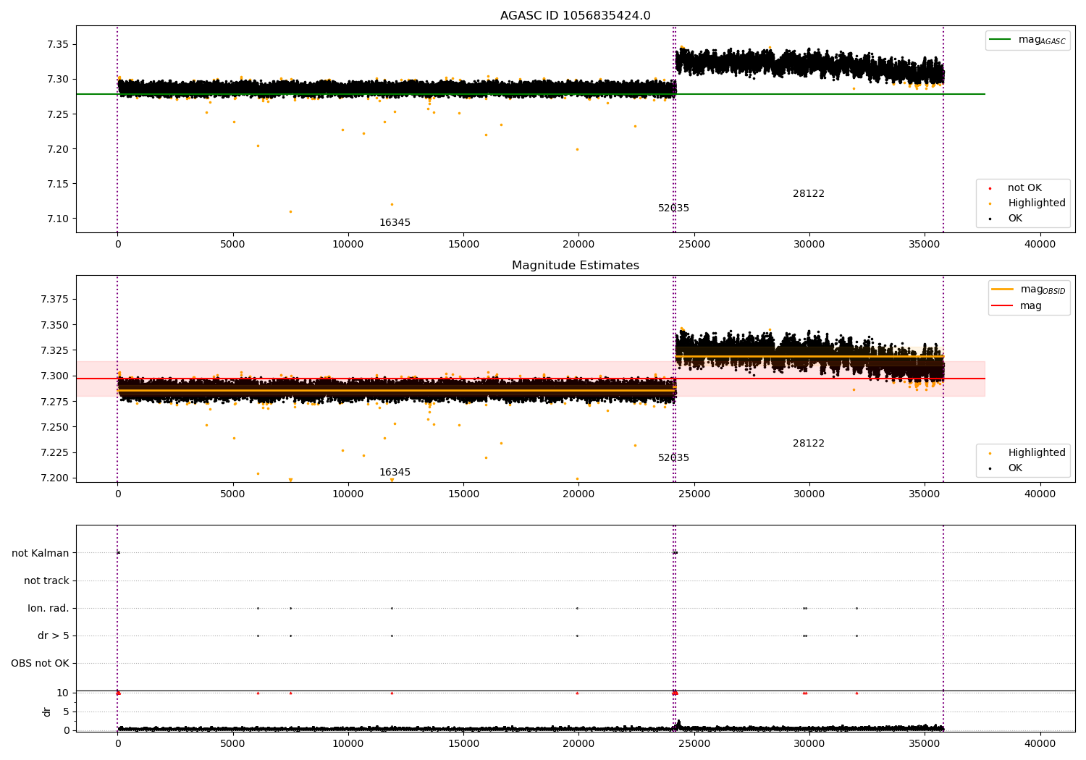Click the 7.10 y-tick label in top plot

point(58,219)
